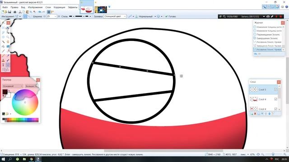289x162 pixels.
Task: Toggle visibility of middle Слой 4 layer
Action: pyautogui.click(x=276, y=99)
